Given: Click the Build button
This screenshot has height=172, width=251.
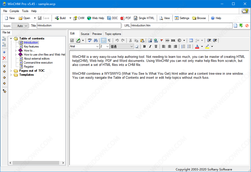Looking at the screenshot, I should [60, 18].
